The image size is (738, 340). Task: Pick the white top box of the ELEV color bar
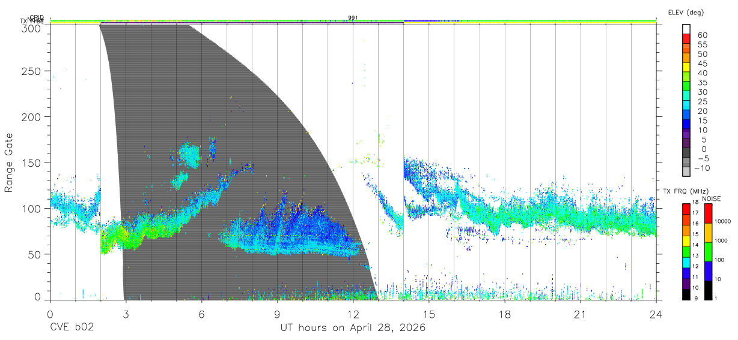click(x=687, y=28)
